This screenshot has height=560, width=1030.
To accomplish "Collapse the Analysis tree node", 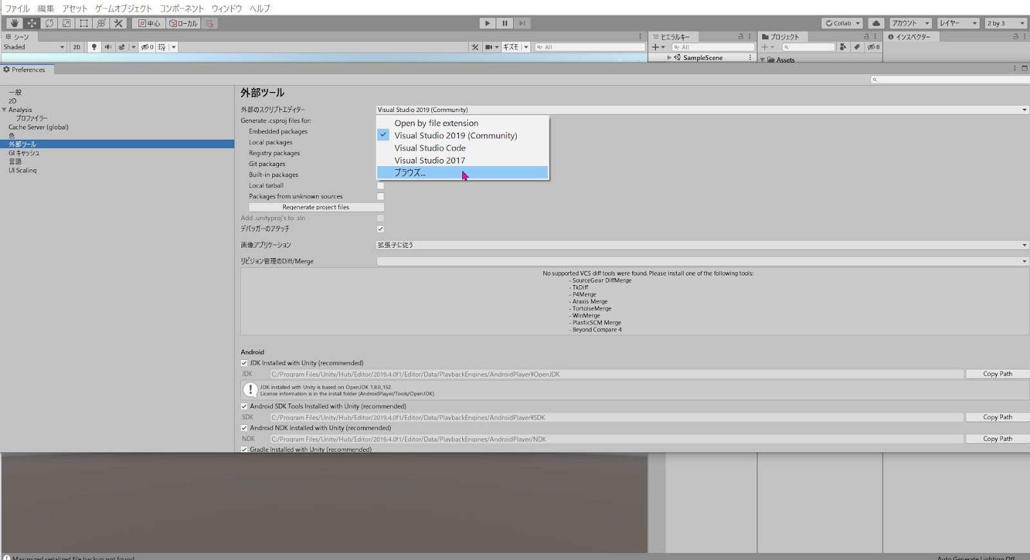I will tap(5, 110).
